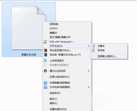Screen dimensions: 137x111
Task: Click the grayed auto-backup Baidu Cloud icon
Action: coord(45,65)
